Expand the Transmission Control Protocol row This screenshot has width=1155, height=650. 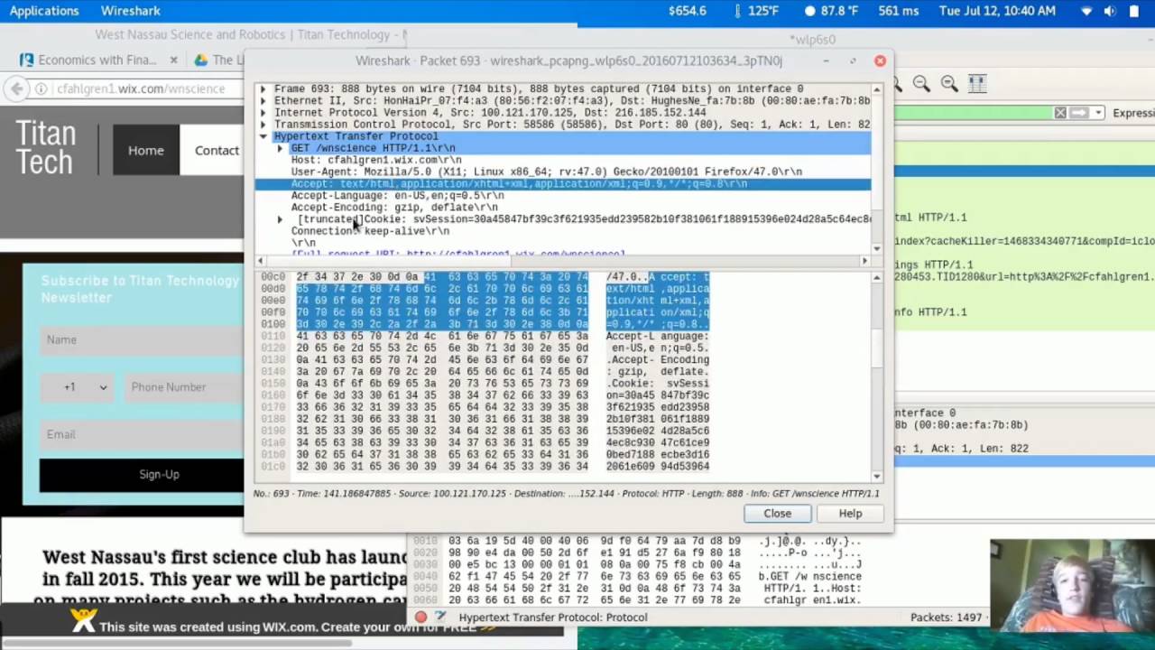coord(263,125)
